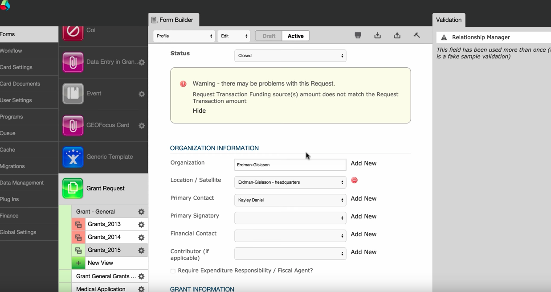This screenshot has width=551, height=292.
Task: Switch to the Validation tab
Action: tap(449, 20)
